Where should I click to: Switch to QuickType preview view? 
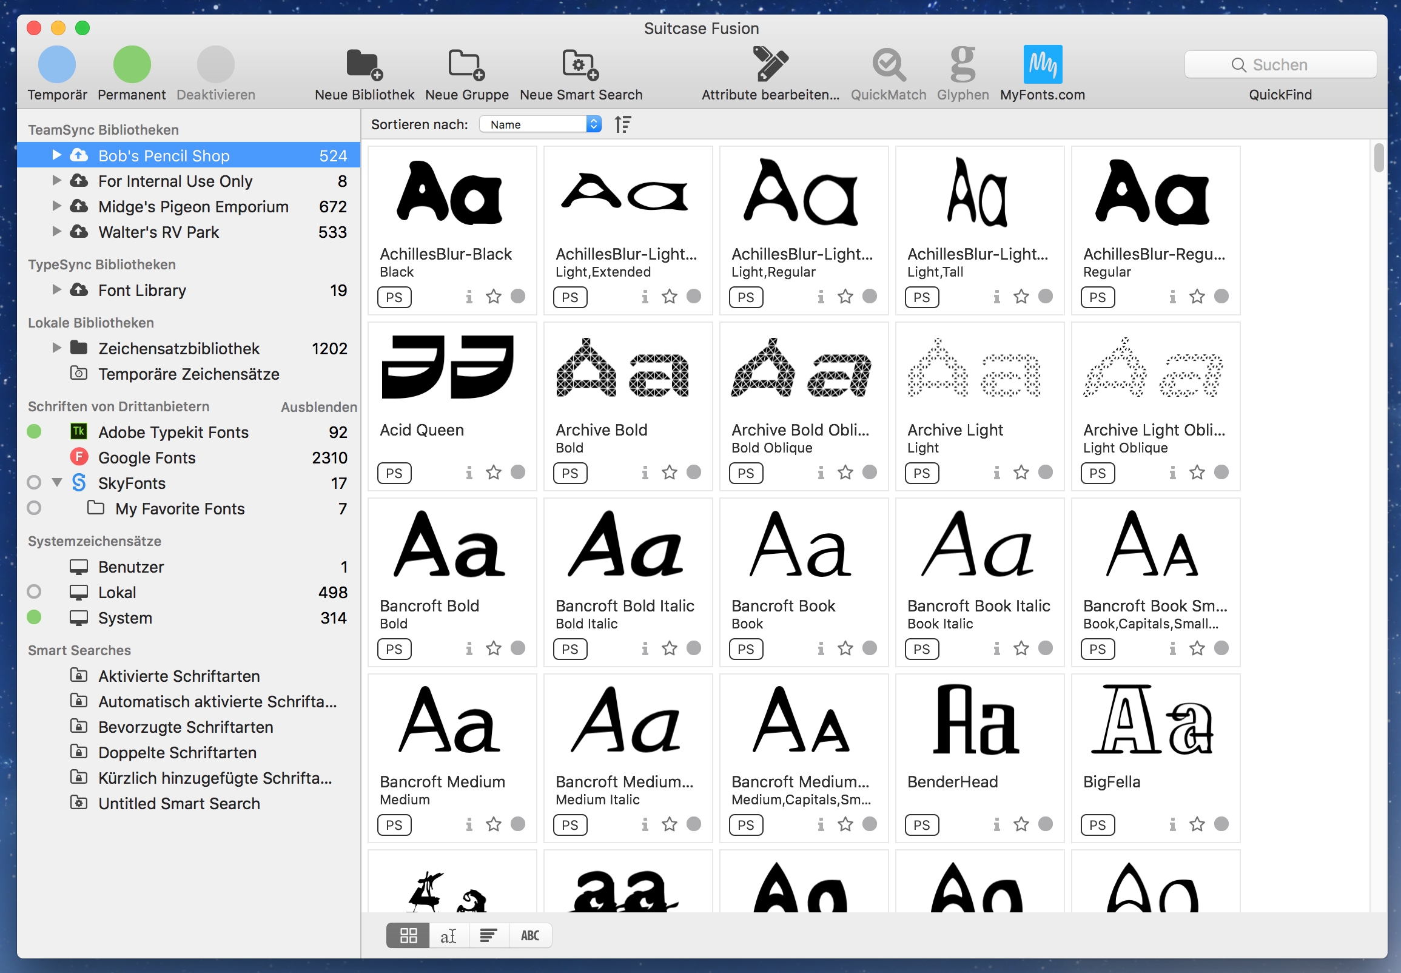pos(449,935)
